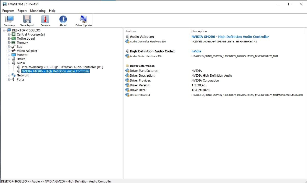
Task: Open the Help menu
Action: (x=52, y=11)
